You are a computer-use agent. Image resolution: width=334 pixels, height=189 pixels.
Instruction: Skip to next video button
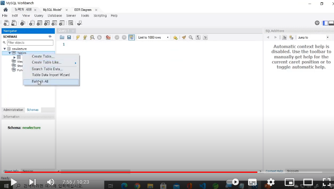33,182
